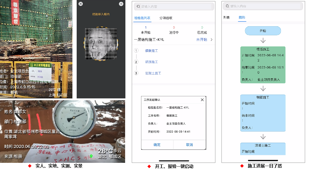This screenshot has width=316, height=170.
Task: Open the 列表 view tab
Action: point(226,18)
